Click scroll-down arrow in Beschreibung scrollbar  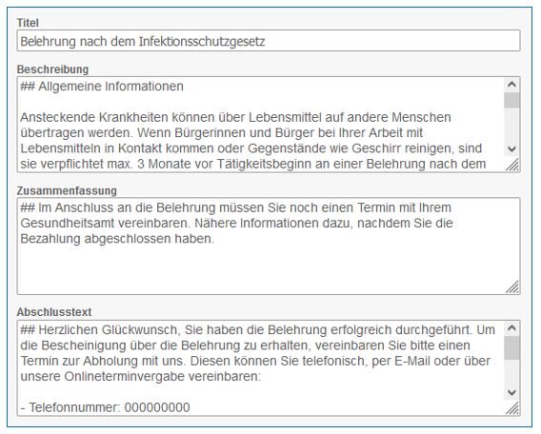coord(511,149)
